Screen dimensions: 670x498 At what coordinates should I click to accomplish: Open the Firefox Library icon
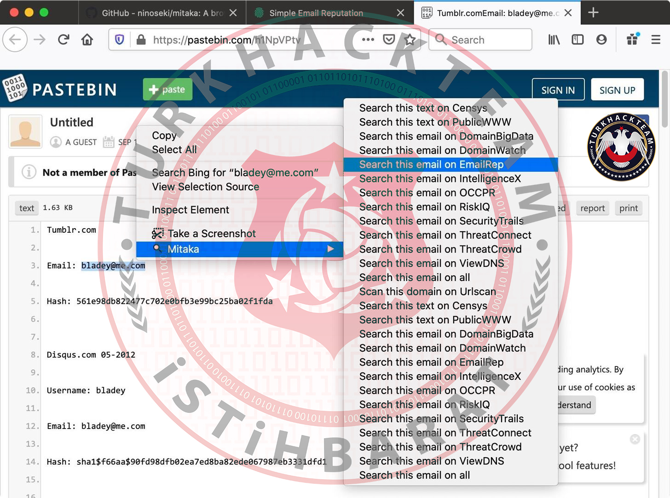(554, 40)
